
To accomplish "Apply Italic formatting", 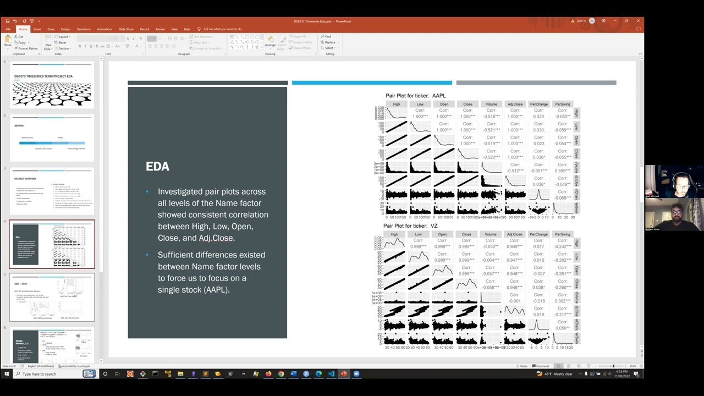I will coord(85,46).
